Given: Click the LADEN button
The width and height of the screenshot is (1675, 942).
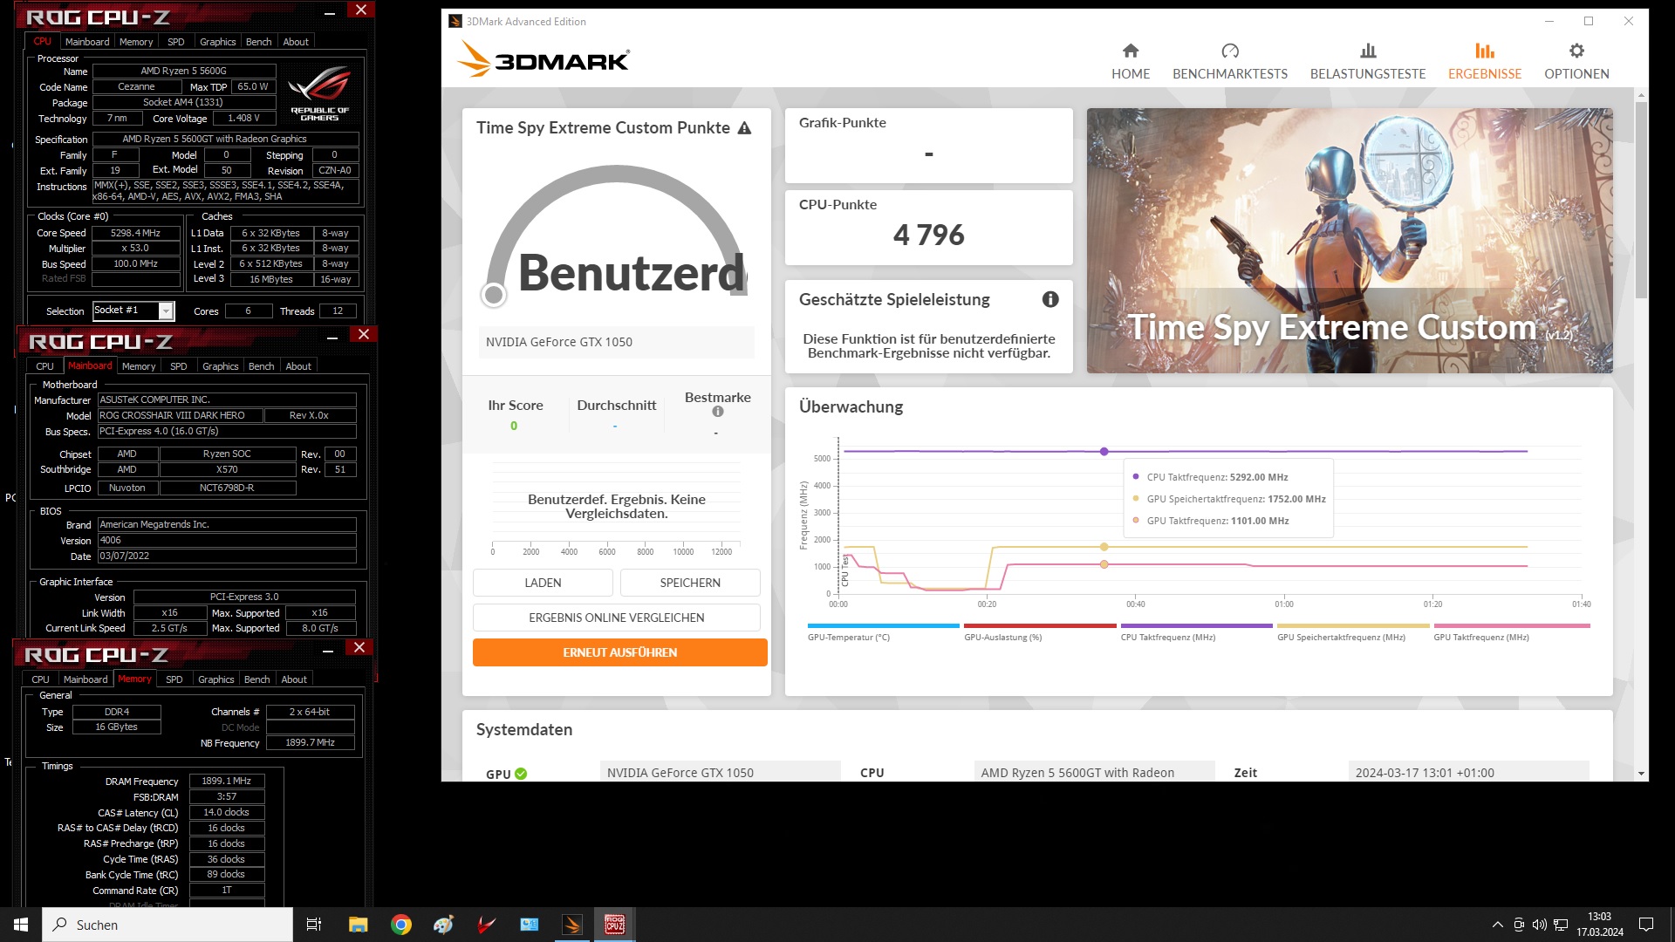Looking at the screenshot, I should point(543,583).
